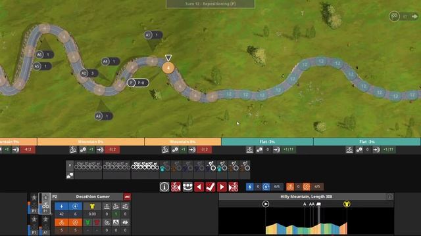Click arrow icon under last Flat segment
The image size is (421, 236).
tap(376, 150)
